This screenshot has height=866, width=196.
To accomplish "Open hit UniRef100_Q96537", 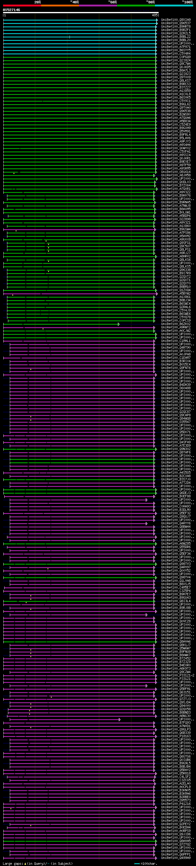I will [176, 23].
